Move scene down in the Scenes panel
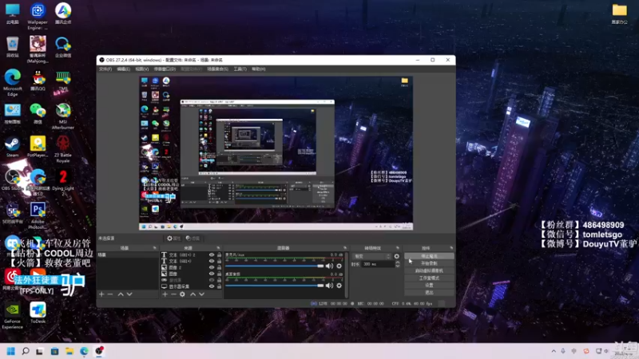This screenshot has height=359, width=639. click(x=129, y=294)
